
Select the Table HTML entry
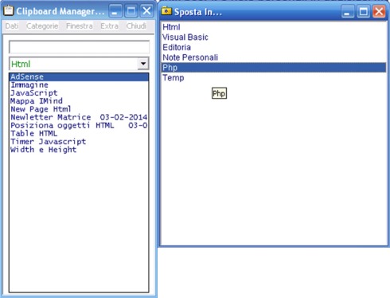79,134
